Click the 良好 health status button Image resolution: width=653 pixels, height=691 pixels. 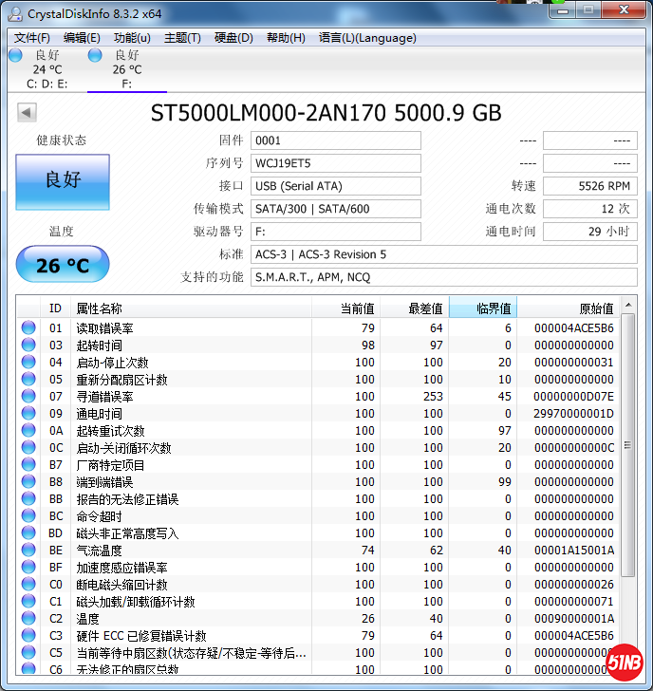point(63,180)
